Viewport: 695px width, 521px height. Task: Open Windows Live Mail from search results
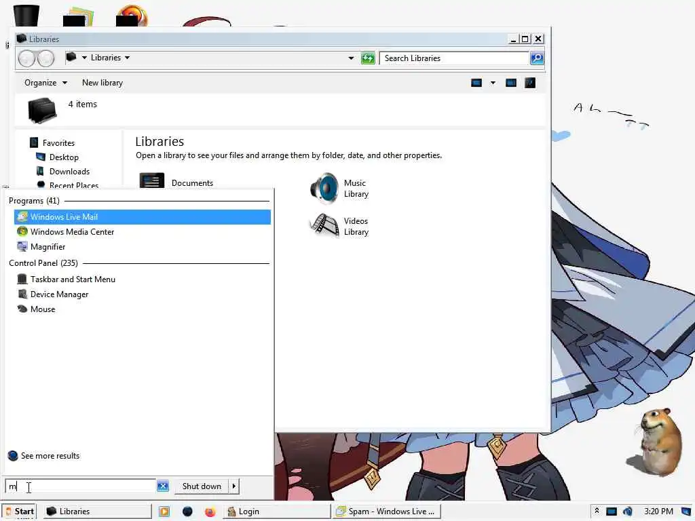coord(143,217)
